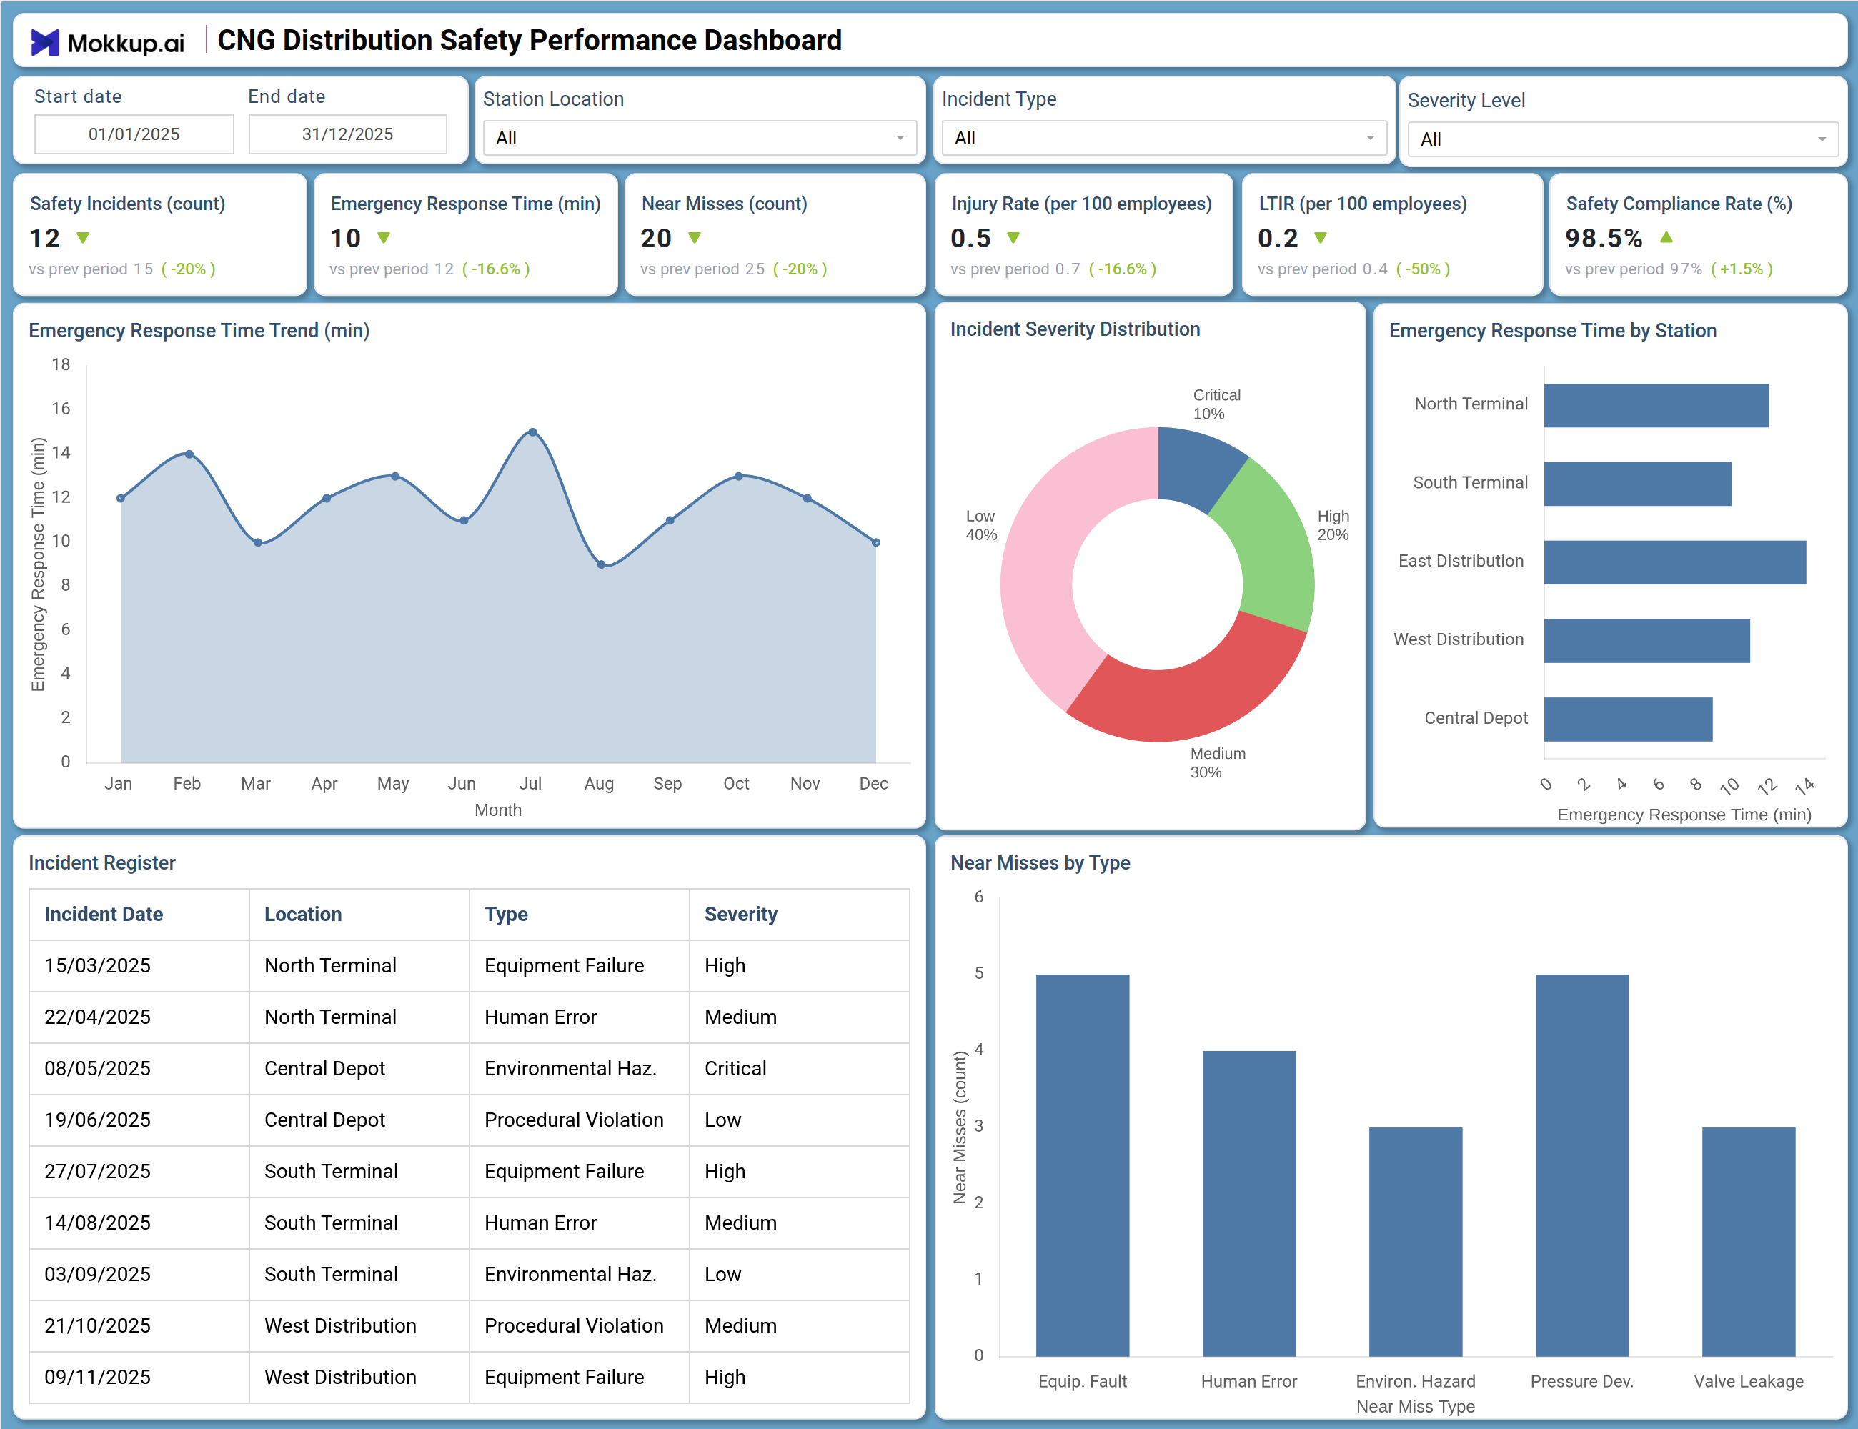Click the Safety Incidents value 12
The height and width of the screenshot is (1429, 1858).
point(45,238)
